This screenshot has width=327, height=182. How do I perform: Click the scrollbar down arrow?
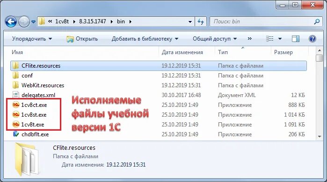click(x=320, y=136)
